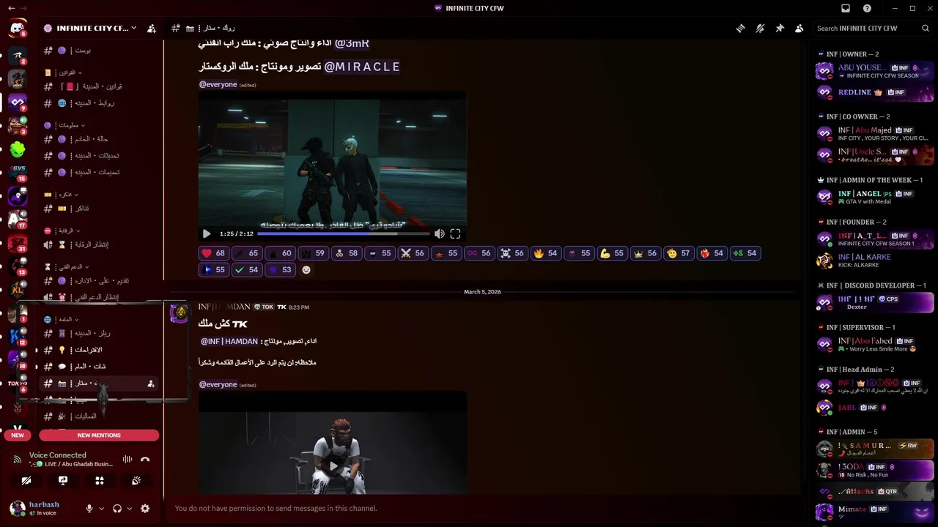Open the تحديثات • المدينه channel

(x=100, y=156)
